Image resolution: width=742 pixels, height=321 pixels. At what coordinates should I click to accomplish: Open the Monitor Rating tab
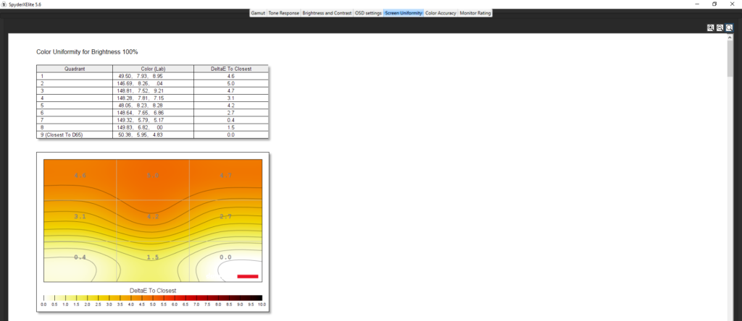(475, 13)
